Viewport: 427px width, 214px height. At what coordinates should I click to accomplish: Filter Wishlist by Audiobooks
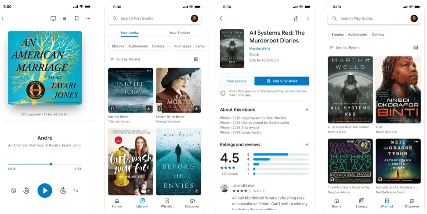point(358,35)
